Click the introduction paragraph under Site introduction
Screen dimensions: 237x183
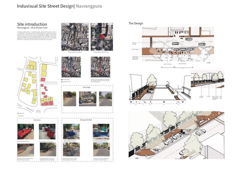(x=36, y=35)
